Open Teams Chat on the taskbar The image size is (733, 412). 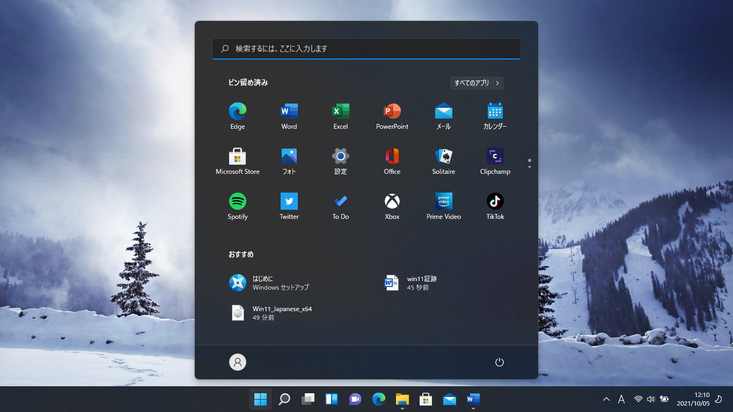(x=355, y=399)
